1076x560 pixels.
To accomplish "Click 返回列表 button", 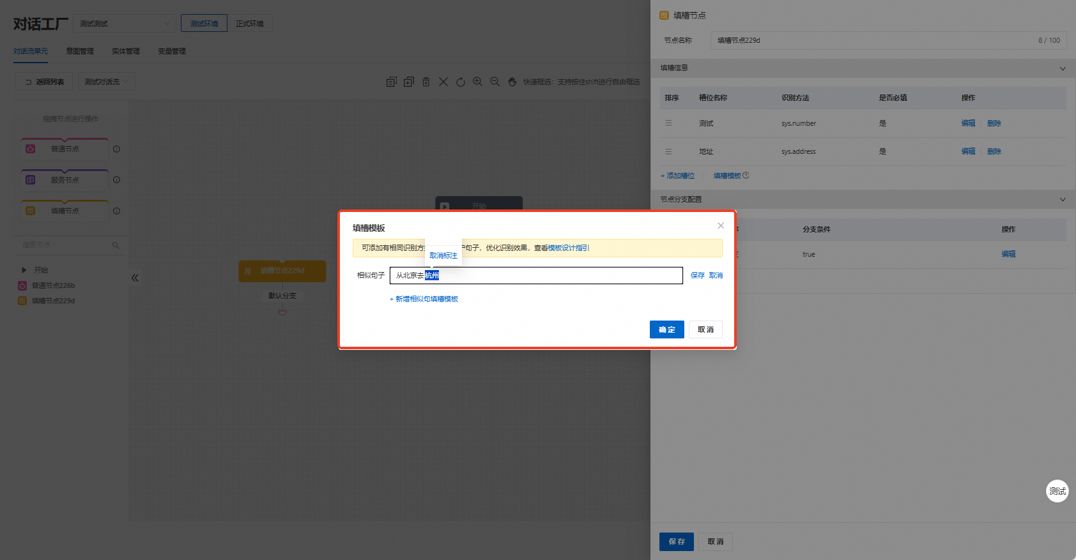I will [x=44, y=82].
